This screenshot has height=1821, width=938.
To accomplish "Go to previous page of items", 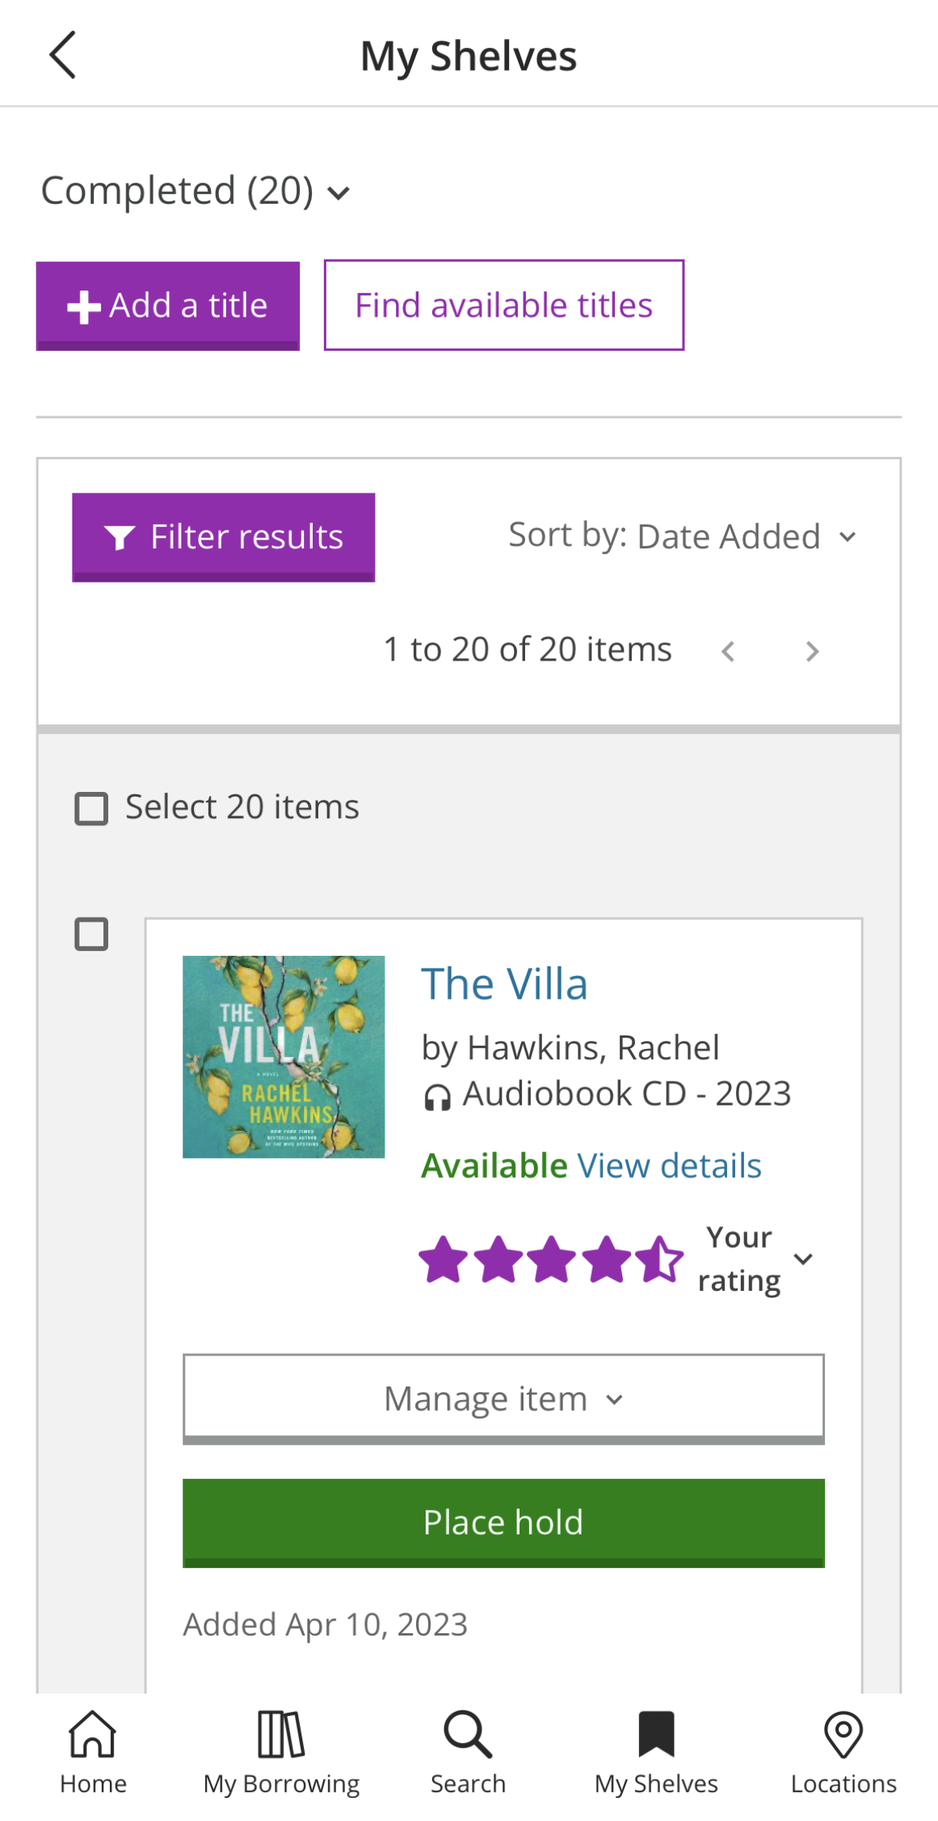I will pyautogui.click(x=728, y=651).
